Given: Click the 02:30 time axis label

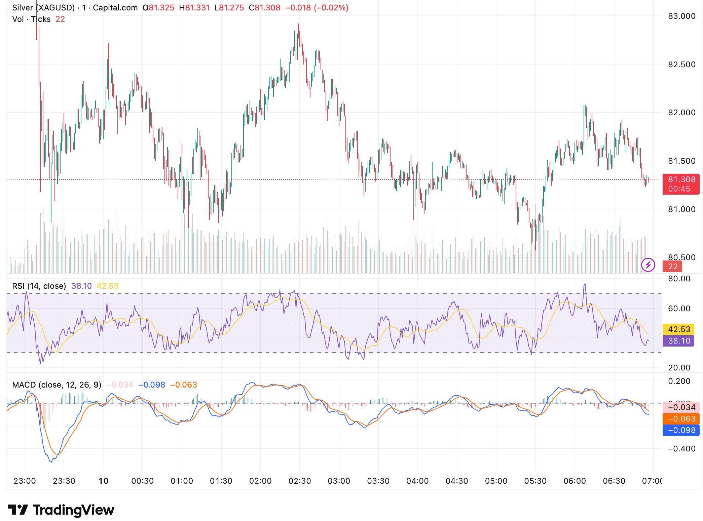Looking at the screenshot, I should (299, 480).
